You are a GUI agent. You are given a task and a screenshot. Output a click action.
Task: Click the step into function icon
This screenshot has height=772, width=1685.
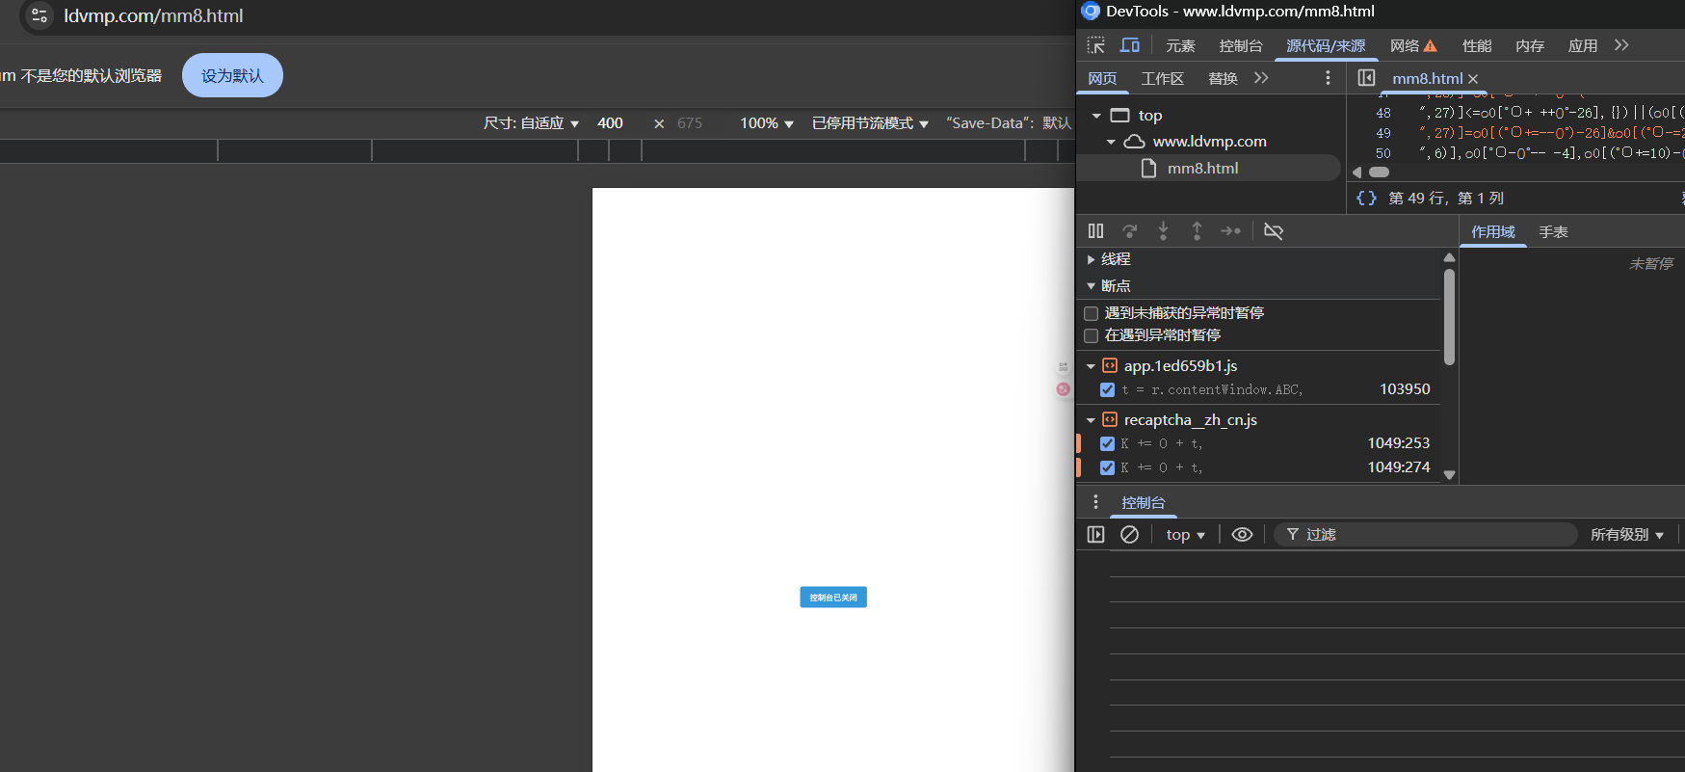[1163, 231]
